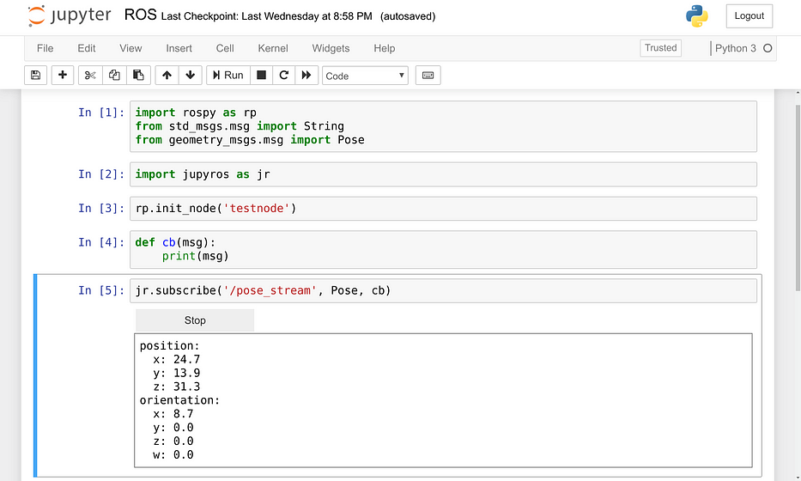
Task: Click the save and checkpoint icon
Action: [35, 76]
